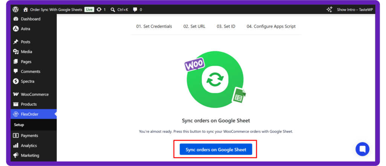Open the chat bubble widget

(x=362, y=149)
